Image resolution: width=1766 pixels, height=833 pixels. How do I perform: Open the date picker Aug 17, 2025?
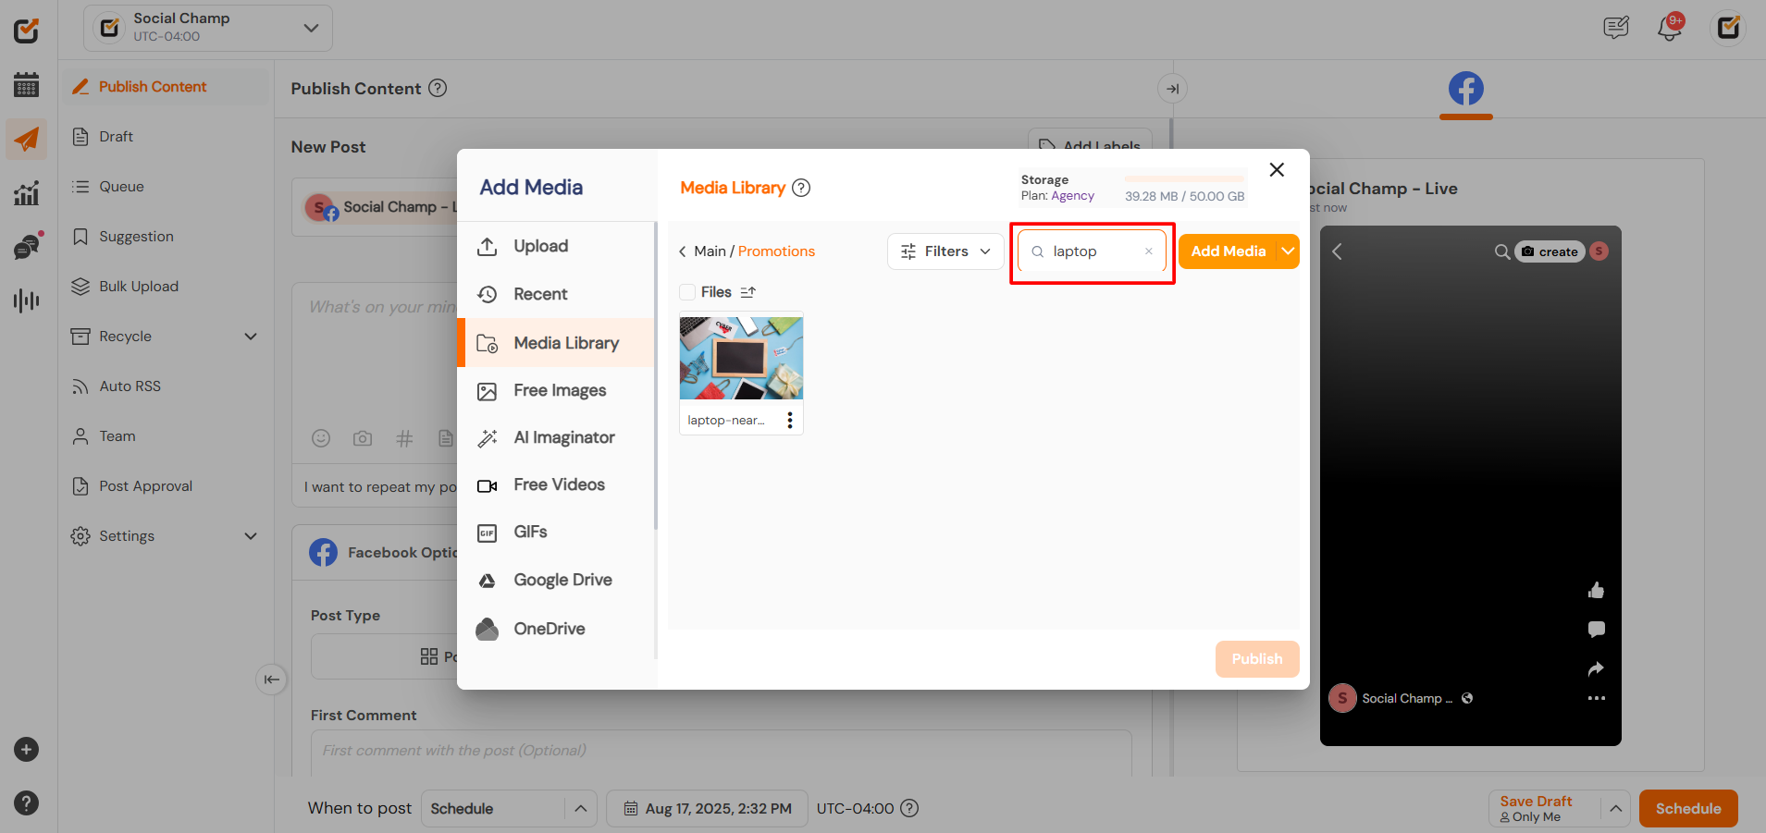tap(707, 808)
